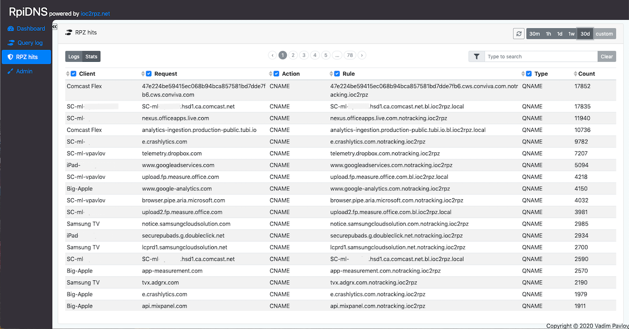Click the lcprd1.samsungcloudsolution.net request cell
Viewport: 629px width, 329px height.
[185, 247]
